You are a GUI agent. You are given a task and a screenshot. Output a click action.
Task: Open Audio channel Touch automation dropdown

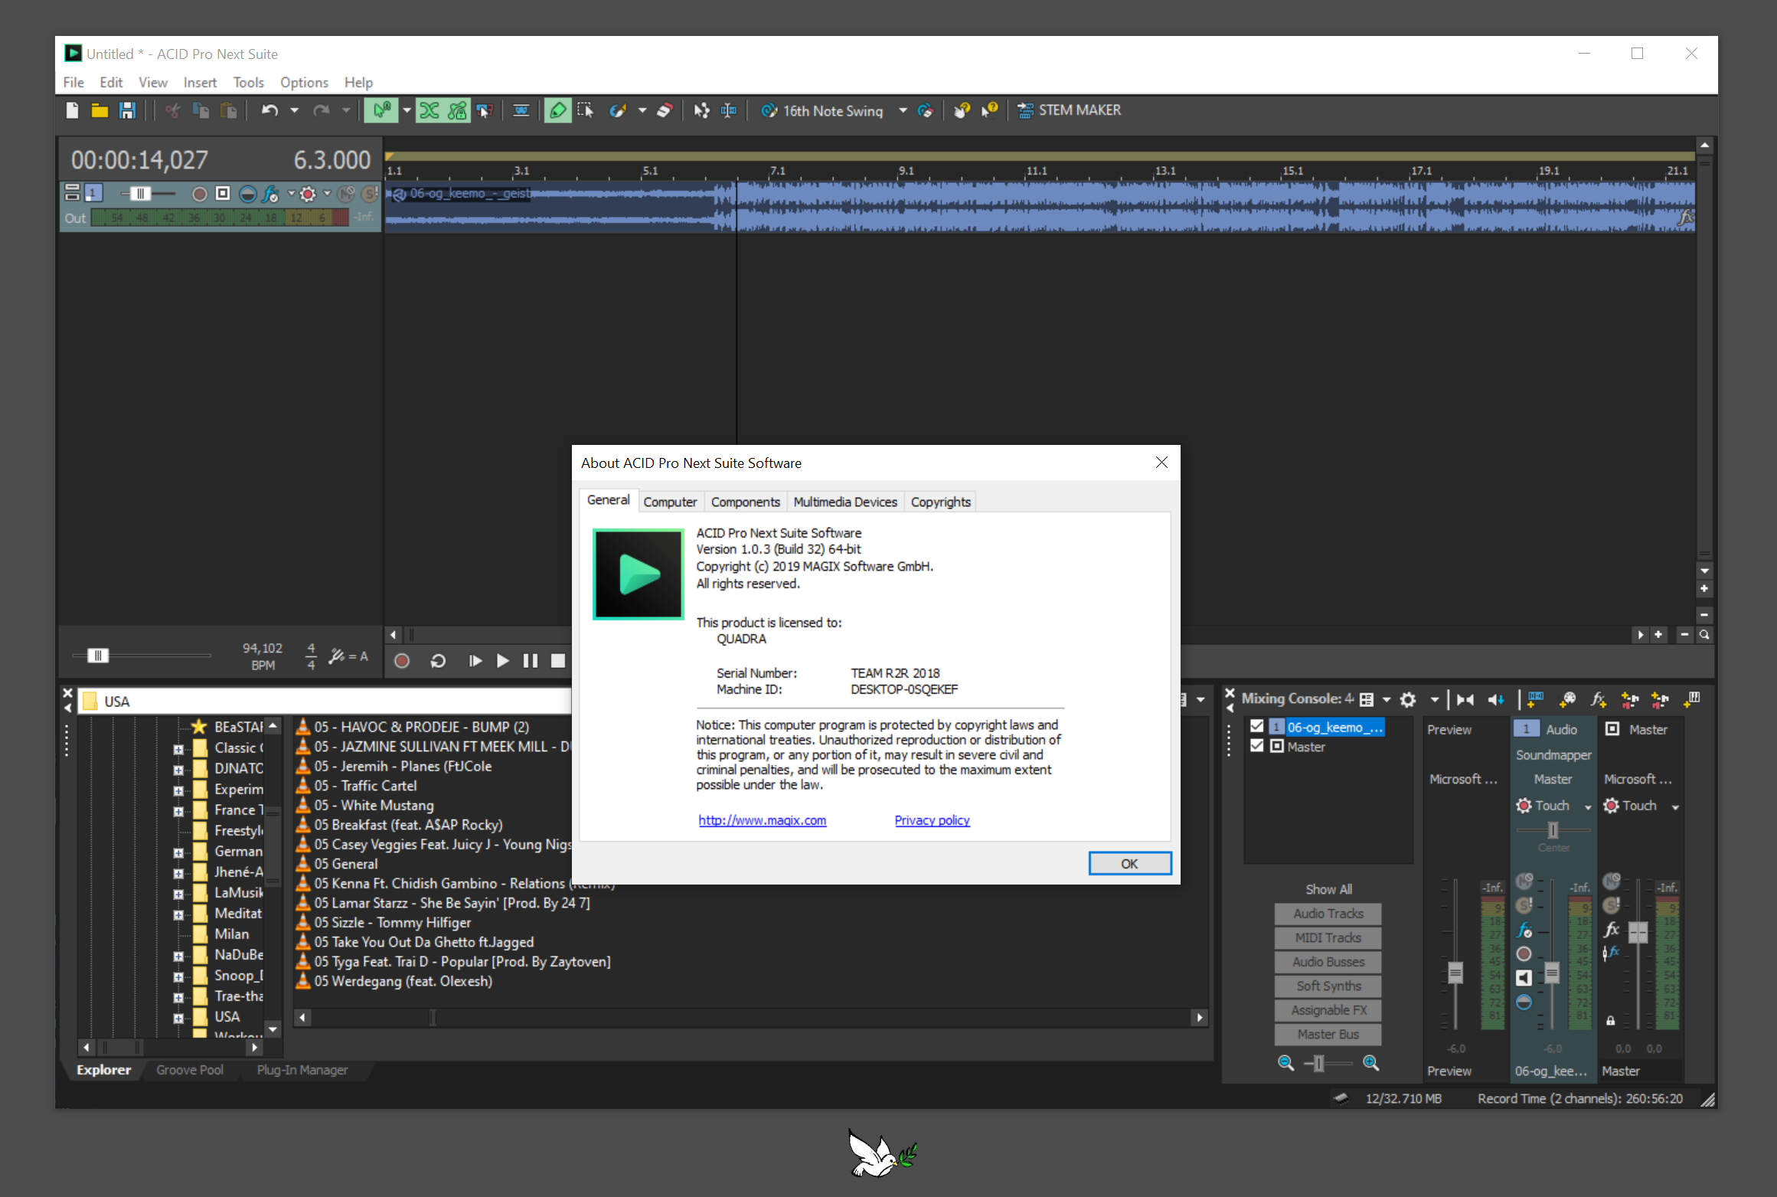(x=1588, y=806)
